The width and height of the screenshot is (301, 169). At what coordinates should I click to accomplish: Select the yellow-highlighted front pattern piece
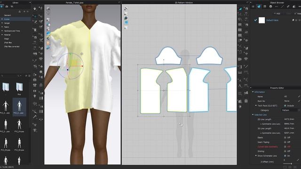[177, 90]
